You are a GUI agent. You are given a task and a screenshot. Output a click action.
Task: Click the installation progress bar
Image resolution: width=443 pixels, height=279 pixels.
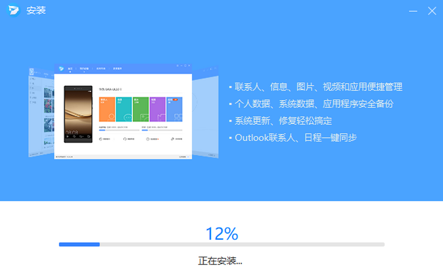221,244
